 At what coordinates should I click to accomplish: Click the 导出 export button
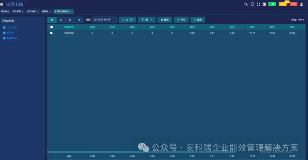[x=181, y=20]
